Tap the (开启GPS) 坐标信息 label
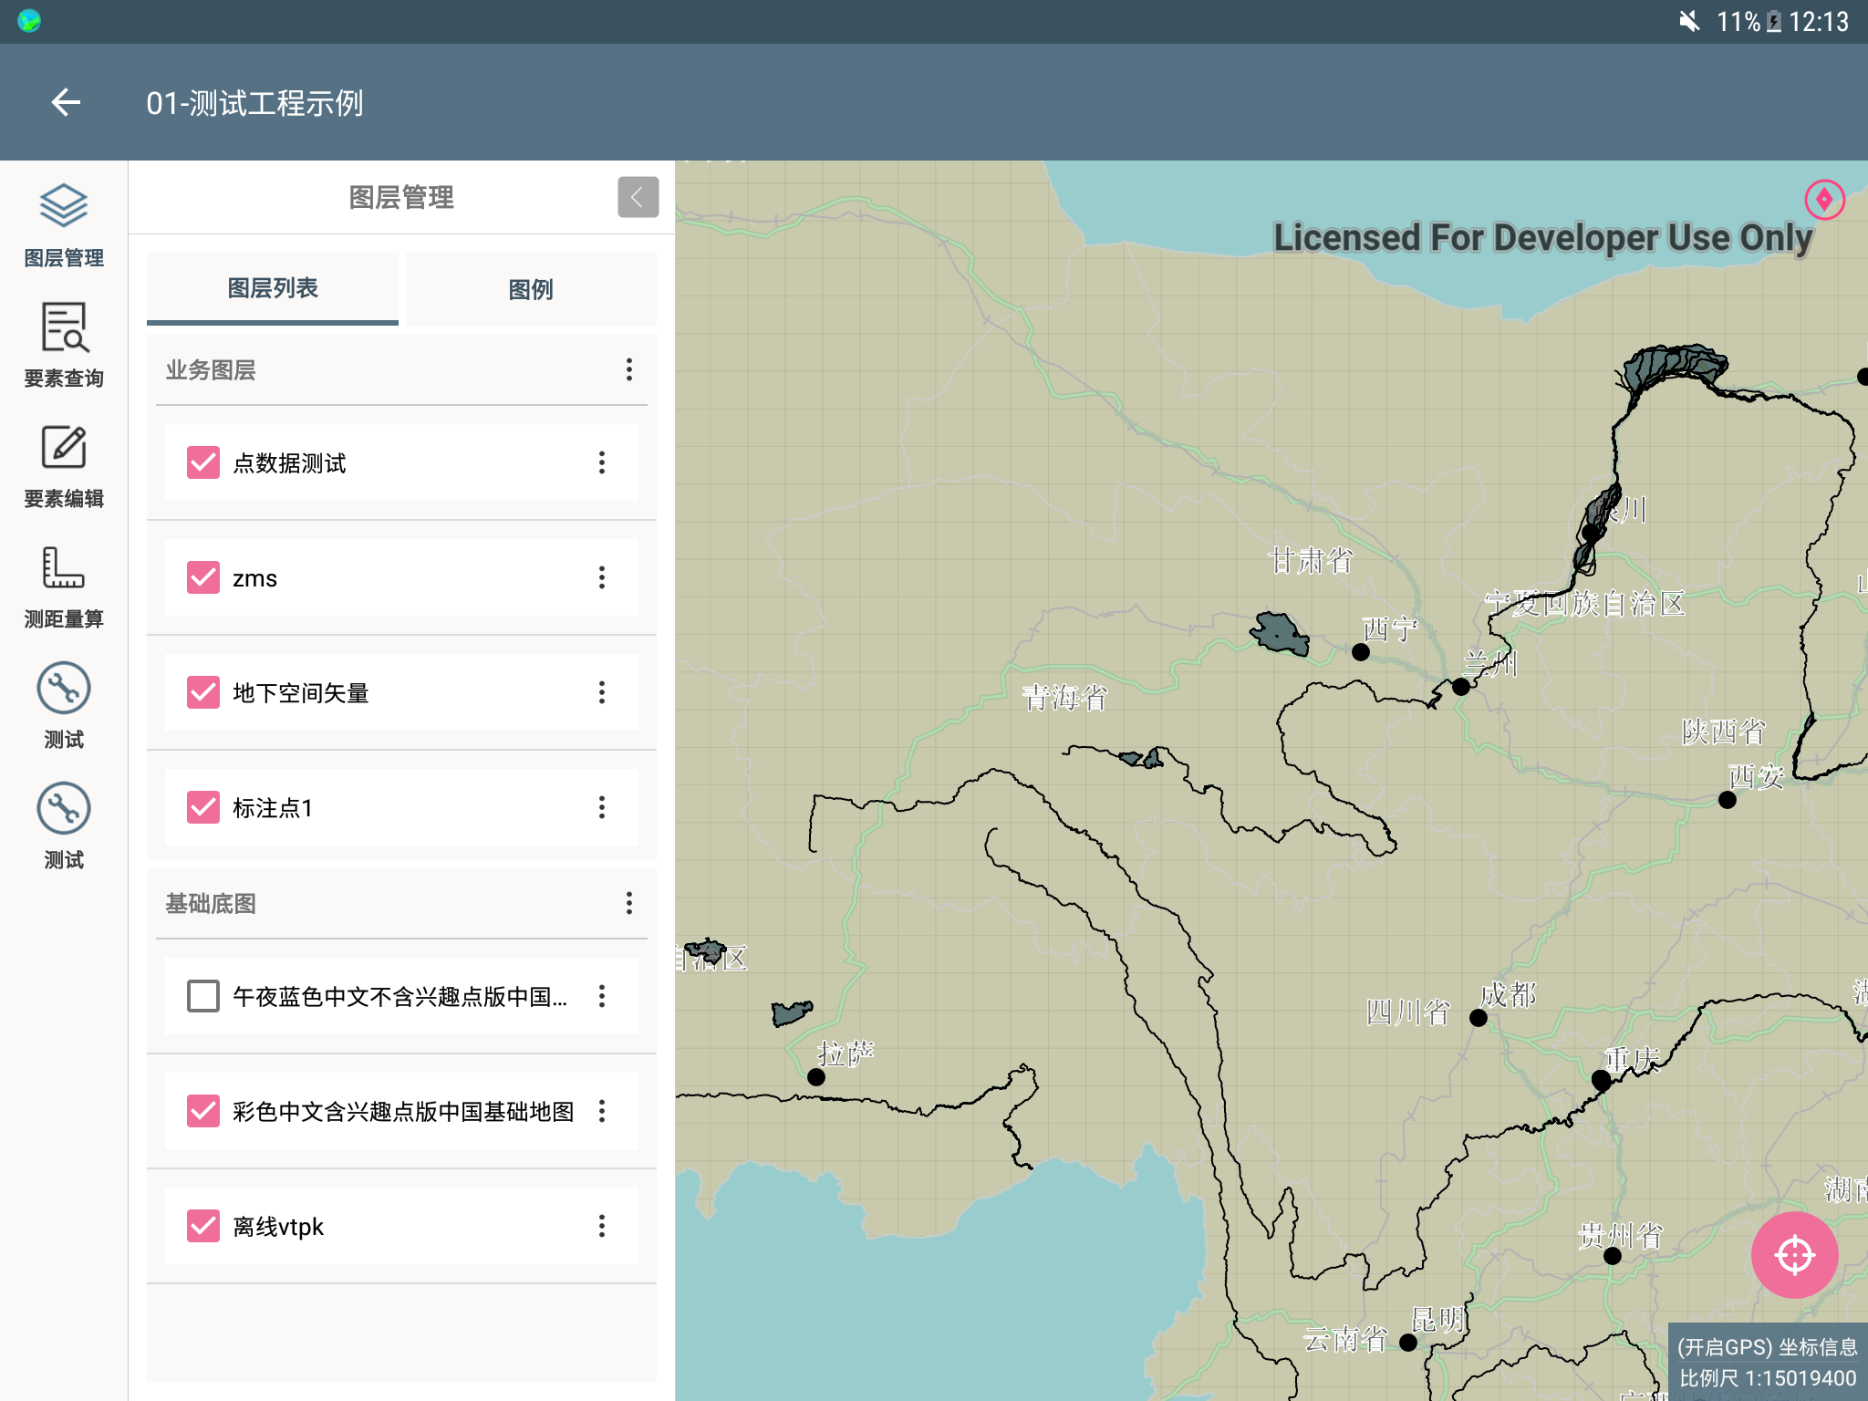Viewport: 1868px width, 1401px height. 1767,1346
